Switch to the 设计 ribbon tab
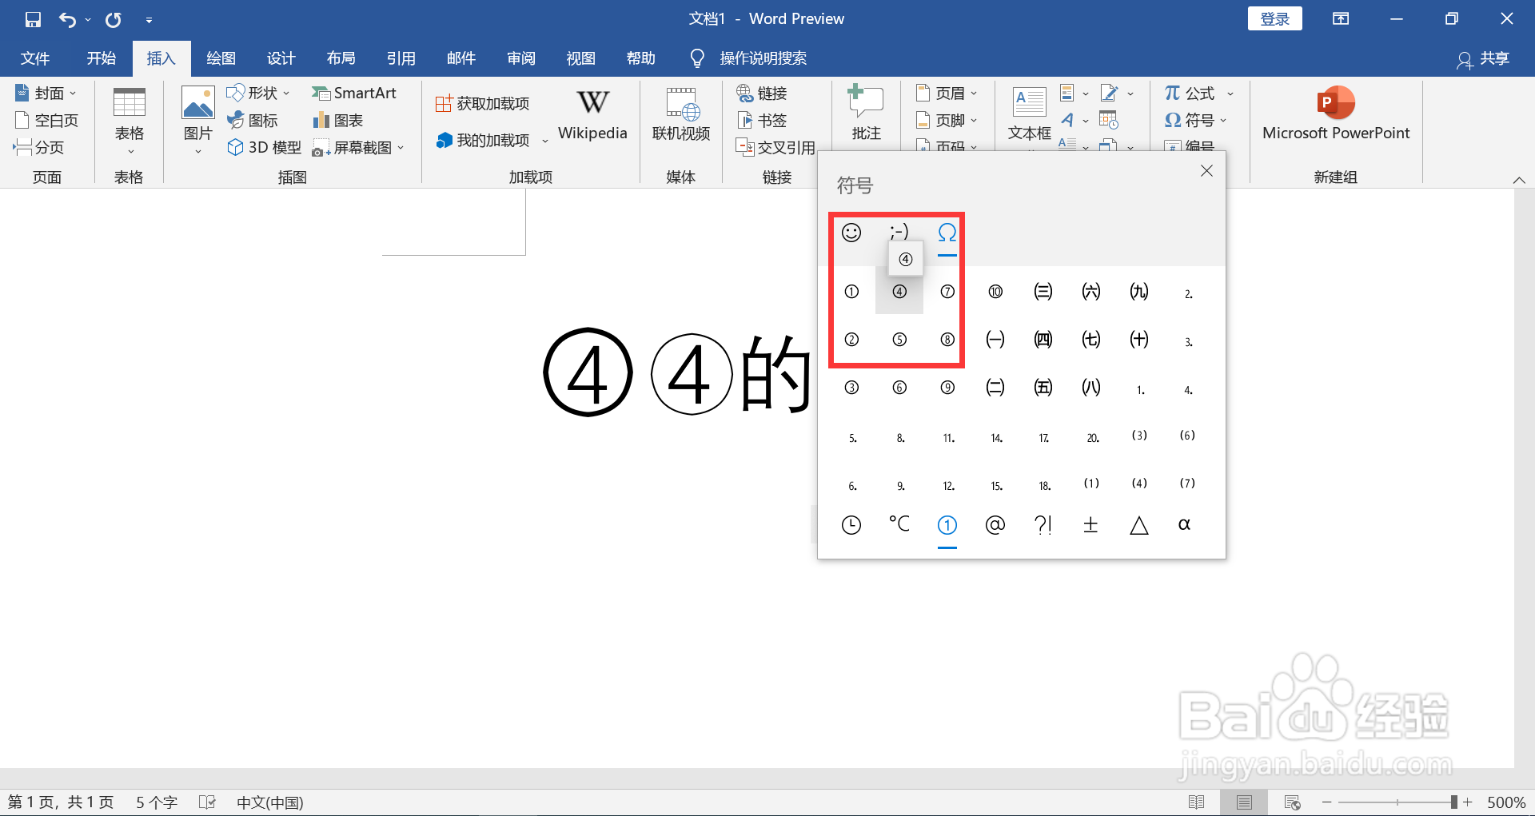The height and width of the screenshot is (816, 1535). point(281,58)
